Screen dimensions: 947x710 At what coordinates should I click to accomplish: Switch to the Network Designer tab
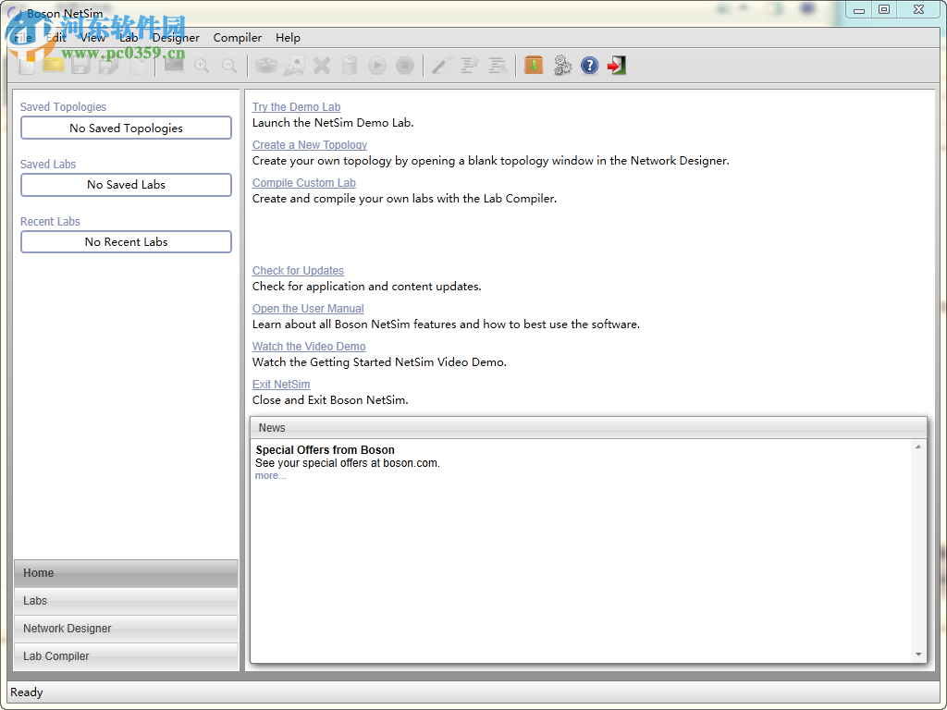coord(126,629)
